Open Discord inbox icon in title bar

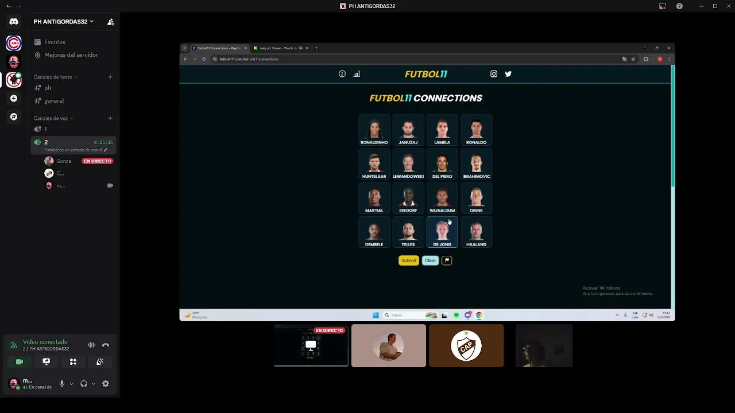(x=663, y=6)
